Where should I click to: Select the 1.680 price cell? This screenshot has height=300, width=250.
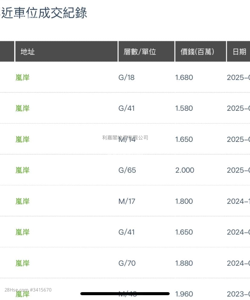(184, 78)
